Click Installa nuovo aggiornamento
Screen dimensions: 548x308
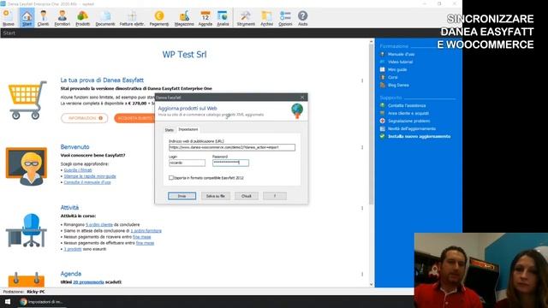click(419, 136)
